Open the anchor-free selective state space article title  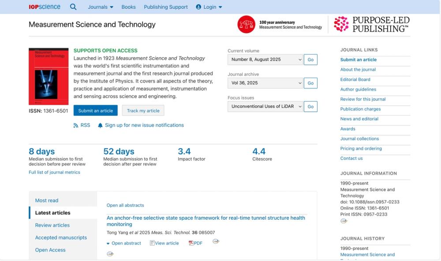206,221
